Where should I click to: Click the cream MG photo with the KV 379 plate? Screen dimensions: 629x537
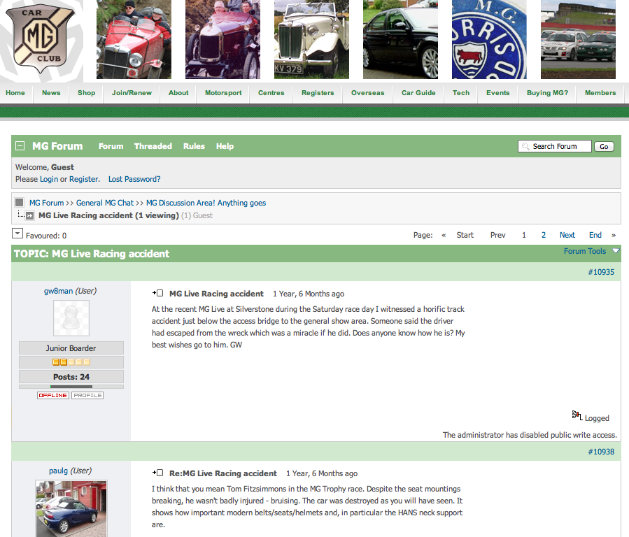[311, 39]
